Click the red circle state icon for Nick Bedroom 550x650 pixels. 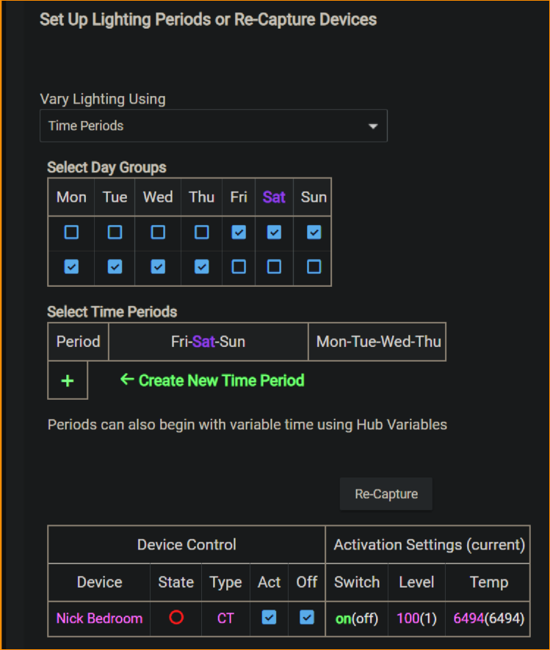(176, 618)
